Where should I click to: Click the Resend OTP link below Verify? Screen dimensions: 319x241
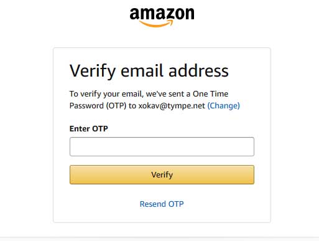pos(162,204)
